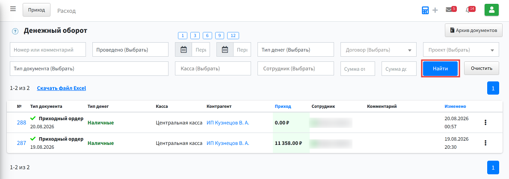Open messages envelope icon with badge

(449, 10)
